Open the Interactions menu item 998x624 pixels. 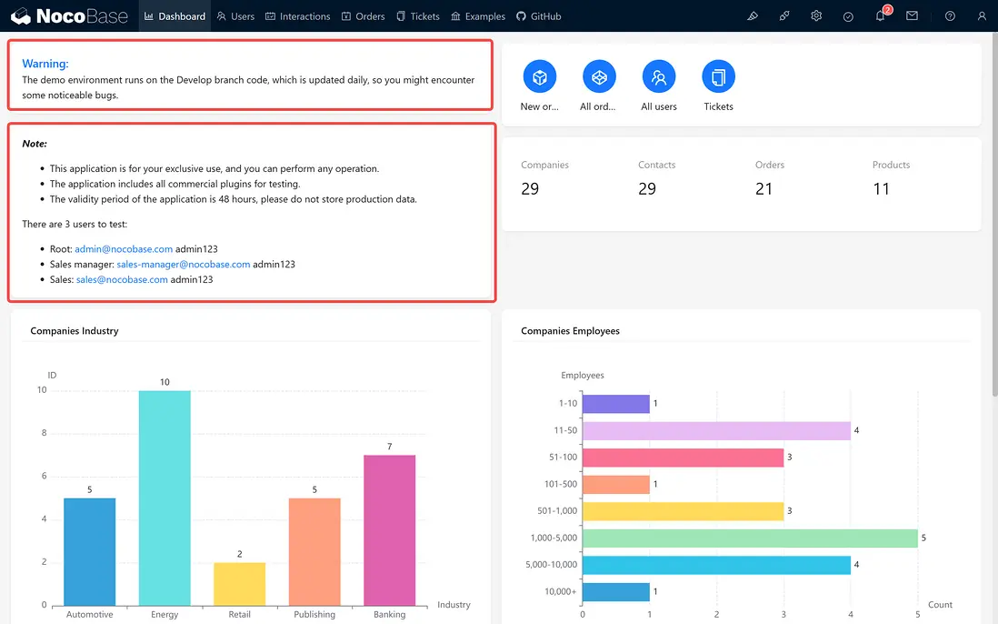[x=298, y=16]
